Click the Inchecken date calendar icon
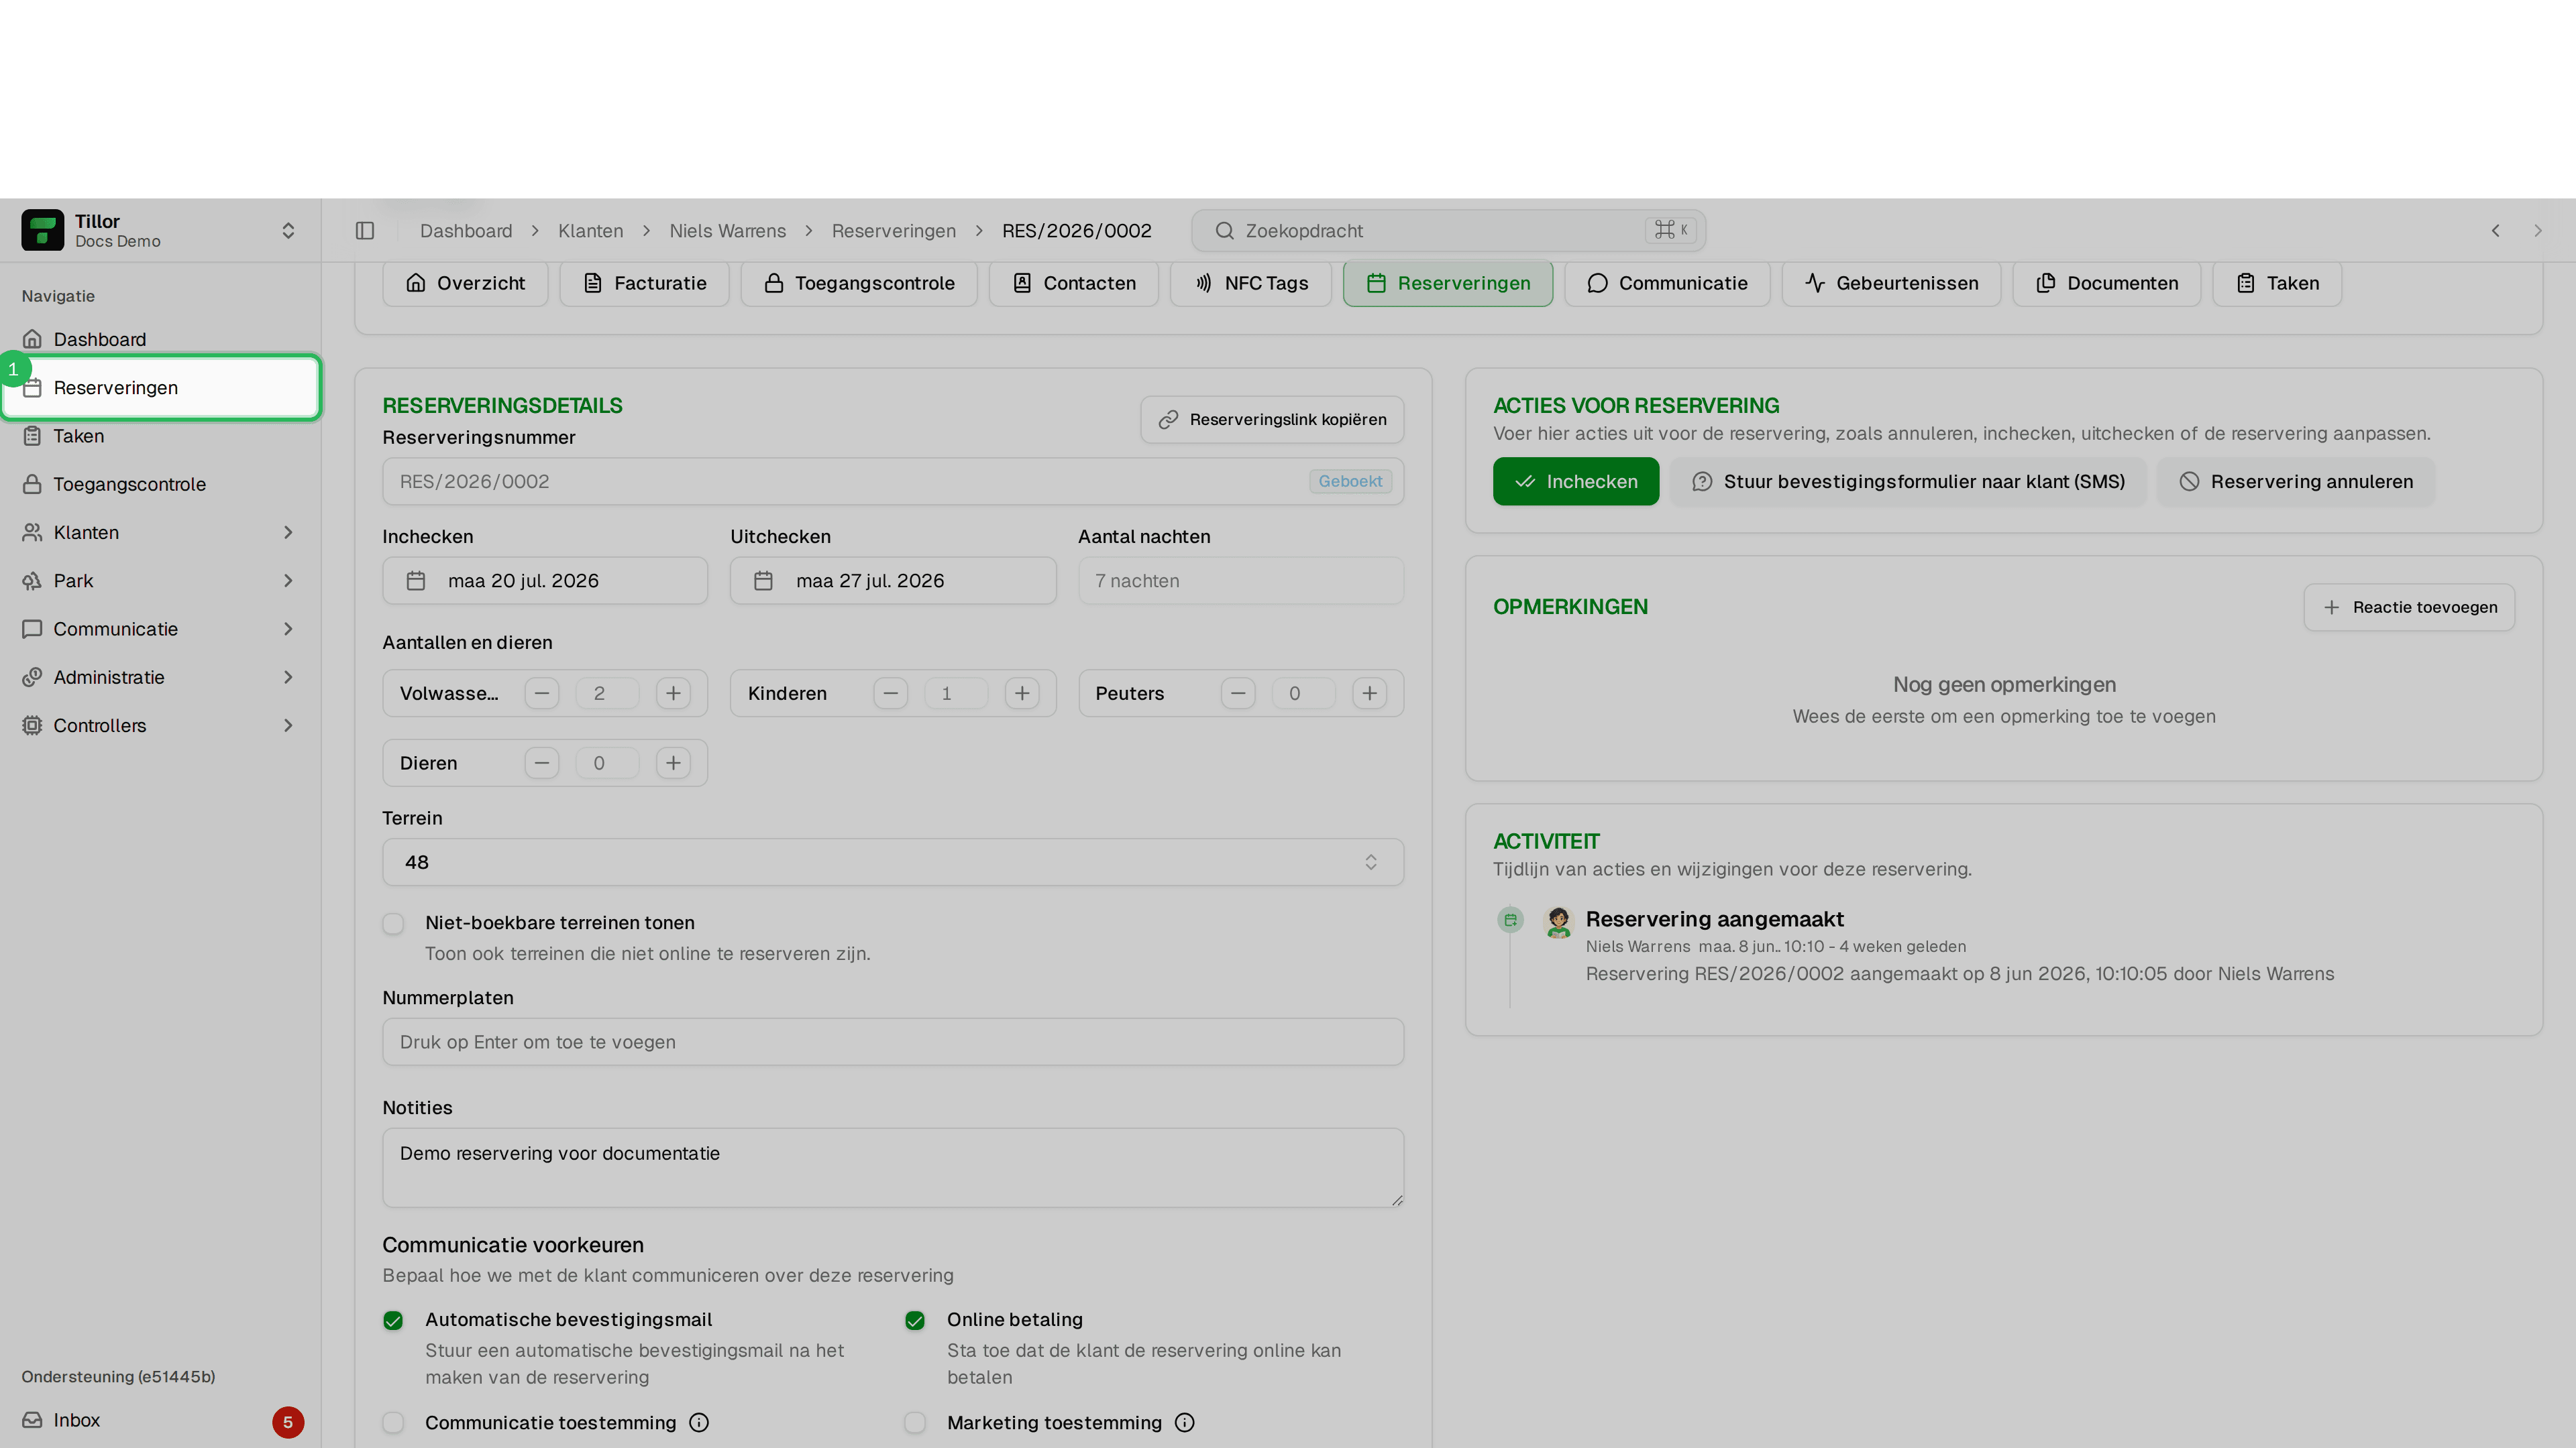Screen dimensions: 2576x1448 (x=416, y=581)
